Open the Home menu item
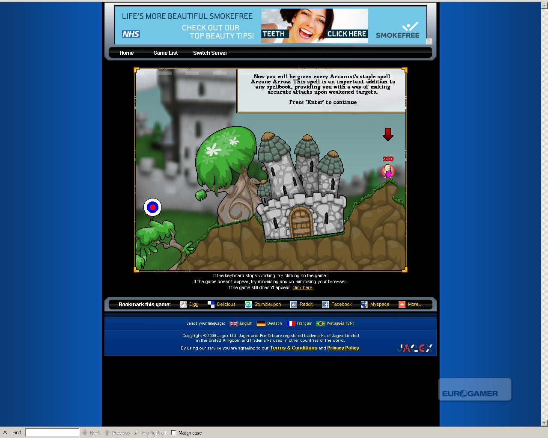 click(x=126, y=53)
